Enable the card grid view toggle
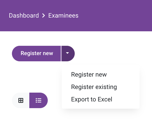The width and height of the screenshot is (152, 119). [x=21, y=100]
